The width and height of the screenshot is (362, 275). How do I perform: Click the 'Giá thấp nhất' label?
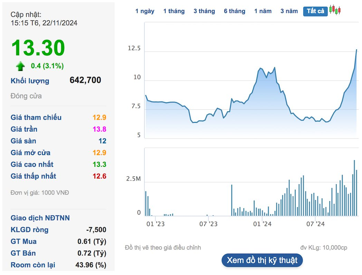coord(33,176)
